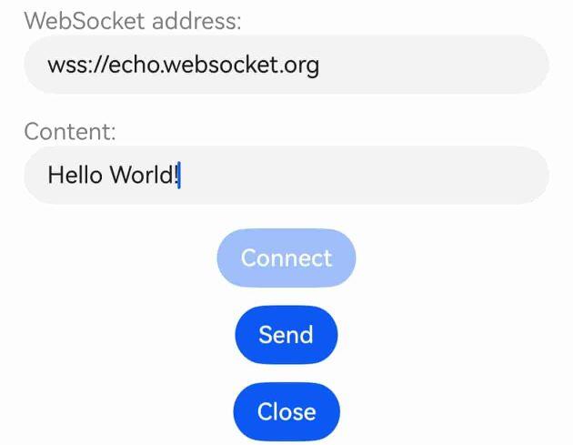Focus the Content input field
573x445 pixels.
click(286, 175)
